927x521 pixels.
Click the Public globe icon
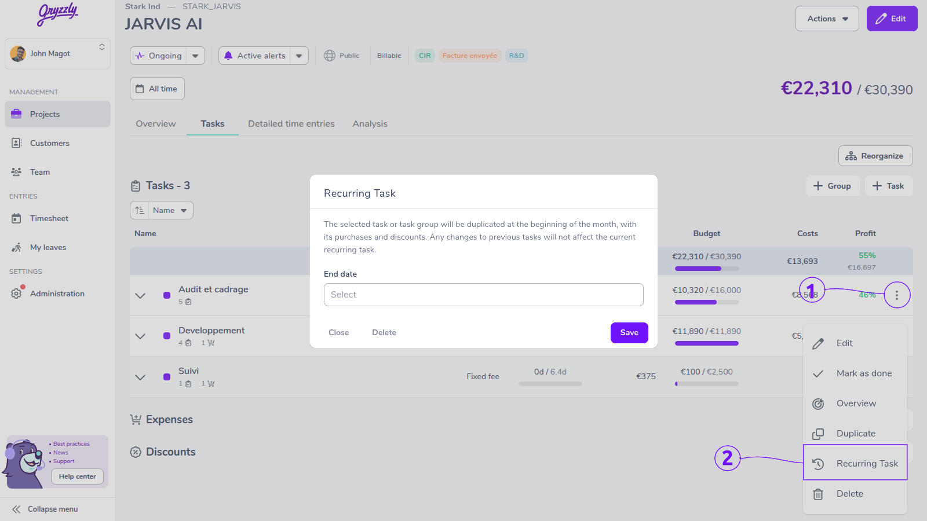pyautogui.click(x=330, y=56)
